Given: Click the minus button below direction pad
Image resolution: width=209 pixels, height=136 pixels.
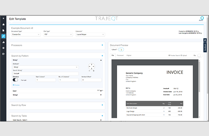Looking at the screenshot, I should pos(90,71).
